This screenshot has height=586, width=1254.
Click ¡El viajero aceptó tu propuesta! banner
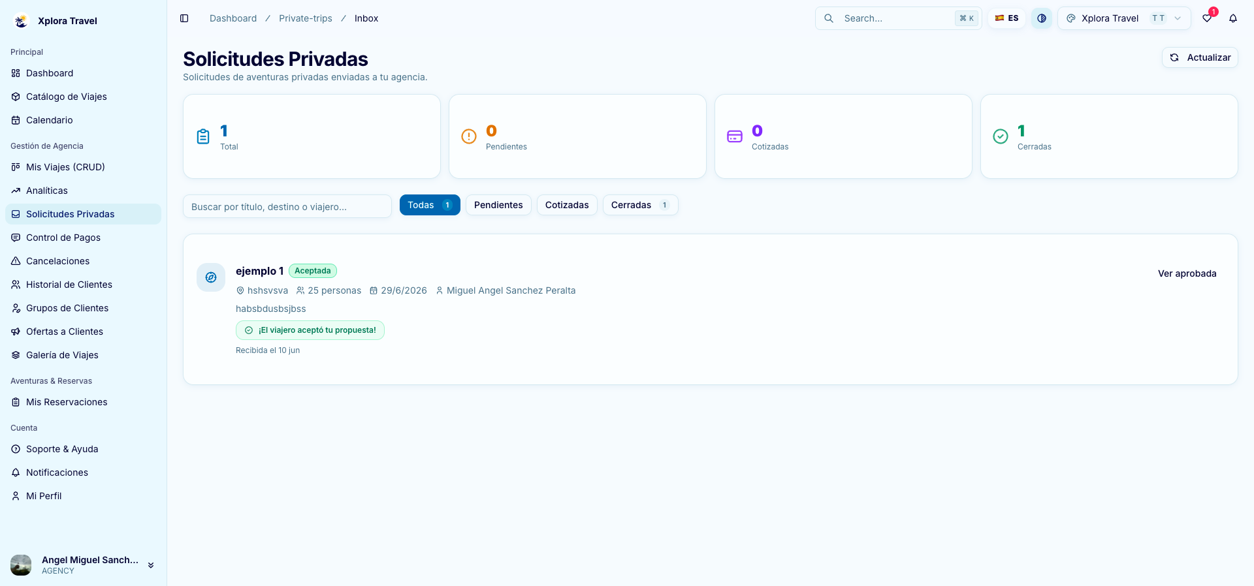pos(310,330)
